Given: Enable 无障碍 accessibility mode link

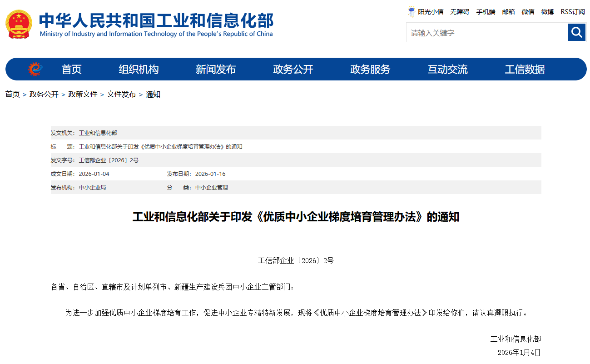Looking at the screenshot, I should [460, 12].
